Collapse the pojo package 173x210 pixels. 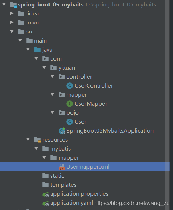pyautogui.click(x=52, y=112)
